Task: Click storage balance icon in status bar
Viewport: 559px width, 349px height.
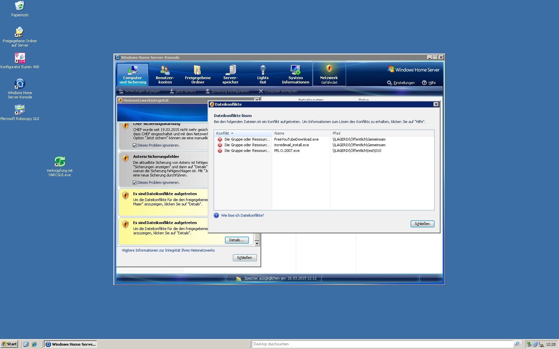Action: coord(238,279)
